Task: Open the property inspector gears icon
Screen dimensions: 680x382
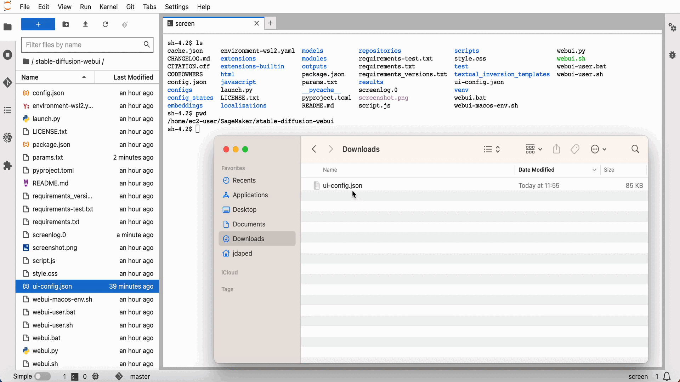Action: (x=672, y=27)
